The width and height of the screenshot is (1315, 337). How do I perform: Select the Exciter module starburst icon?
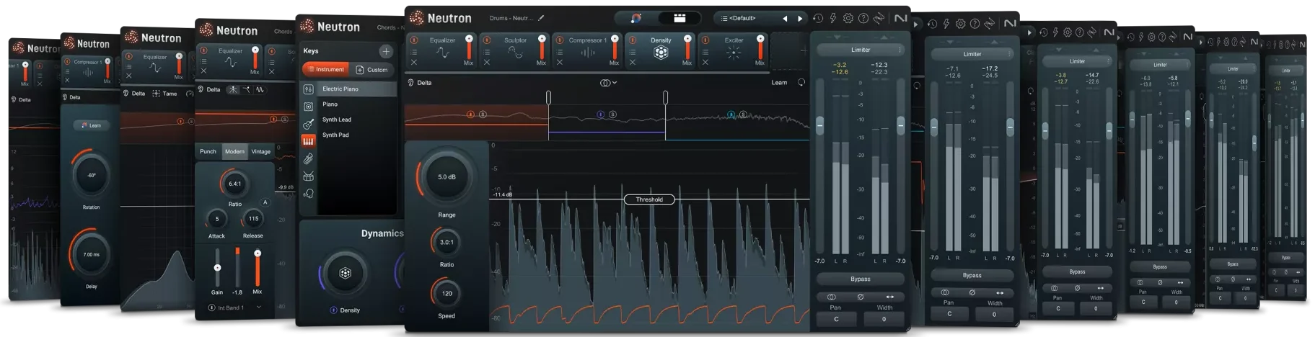click(734, 53)
